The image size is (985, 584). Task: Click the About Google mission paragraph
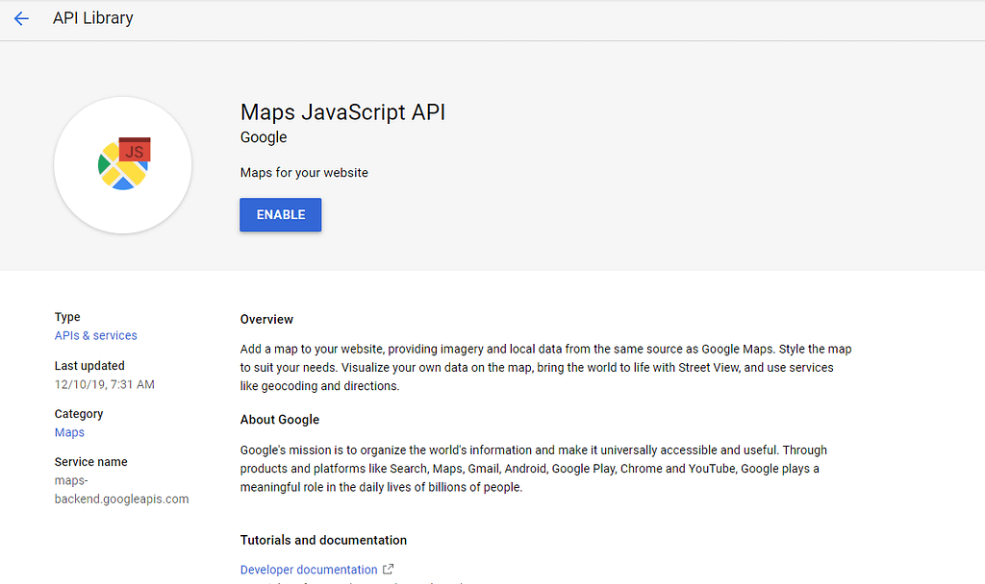(534, 468)
